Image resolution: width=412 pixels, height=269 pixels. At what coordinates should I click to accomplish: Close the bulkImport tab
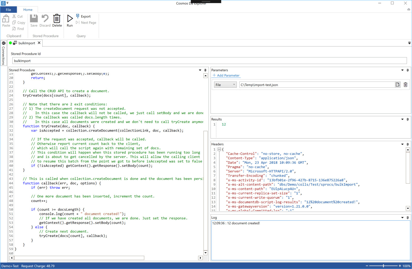tap(39, 43)
